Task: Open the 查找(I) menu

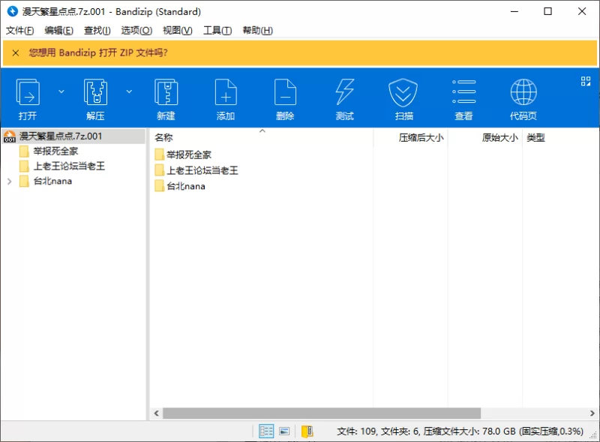Action: (97, 30)
